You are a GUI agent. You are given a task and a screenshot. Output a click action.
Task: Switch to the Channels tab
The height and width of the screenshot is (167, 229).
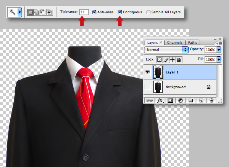tap(175, 43)
